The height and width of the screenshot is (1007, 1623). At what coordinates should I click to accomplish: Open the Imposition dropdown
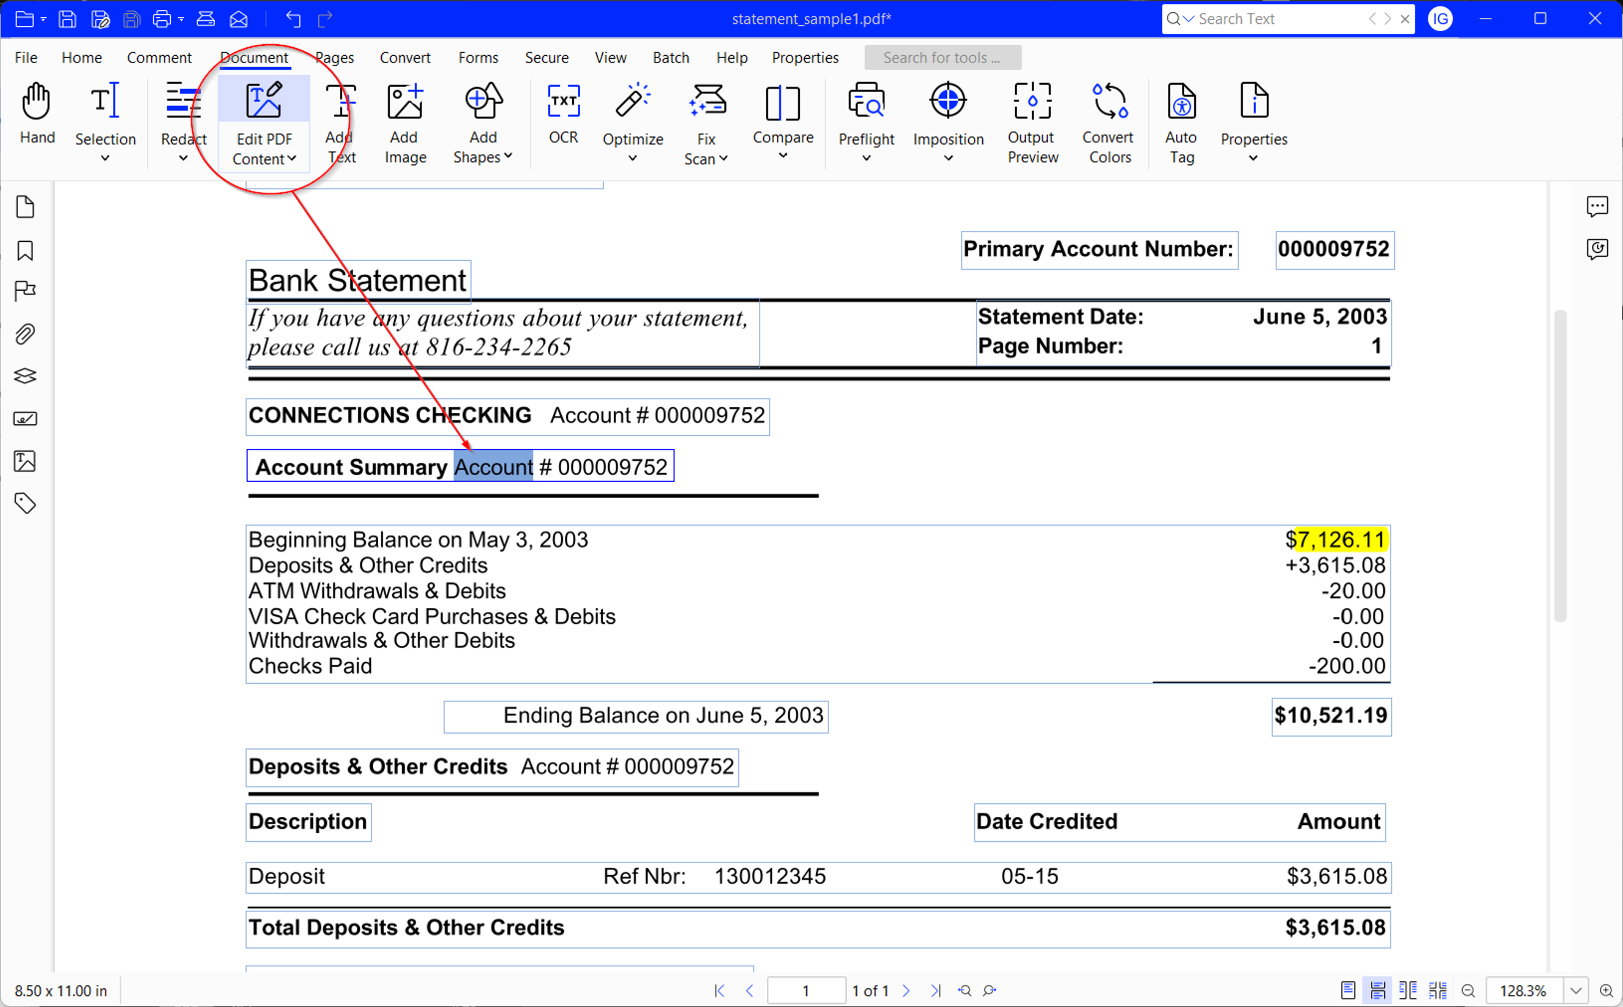point(948,158)
